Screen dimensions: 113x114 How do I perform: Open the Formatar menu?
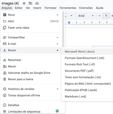point(51,8)
